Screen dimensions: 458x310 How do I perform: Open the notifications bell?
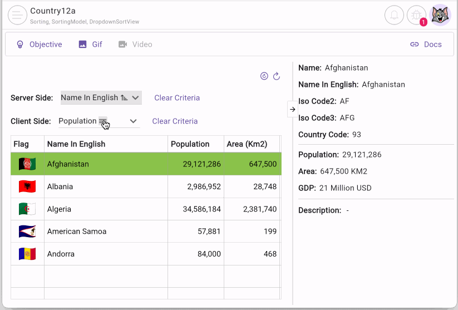394,15
